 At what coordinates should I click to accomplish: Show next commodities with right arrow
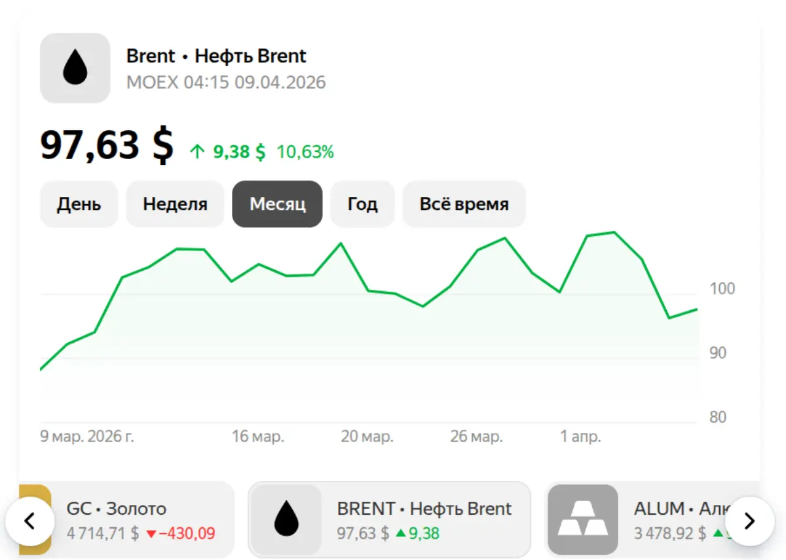tap(750, 521)
